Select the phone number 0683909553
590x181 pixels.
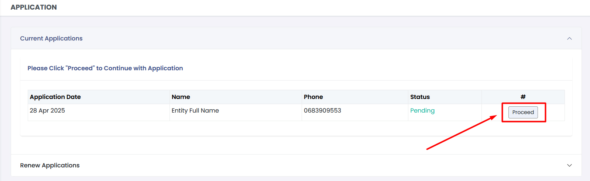point(322,110)
